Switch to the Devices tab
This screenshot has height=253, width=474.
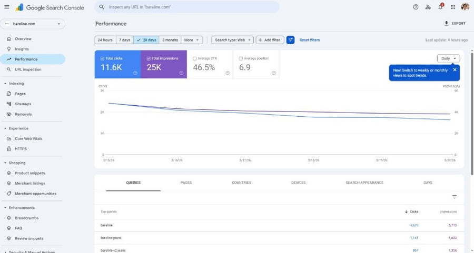pos(299,183)
